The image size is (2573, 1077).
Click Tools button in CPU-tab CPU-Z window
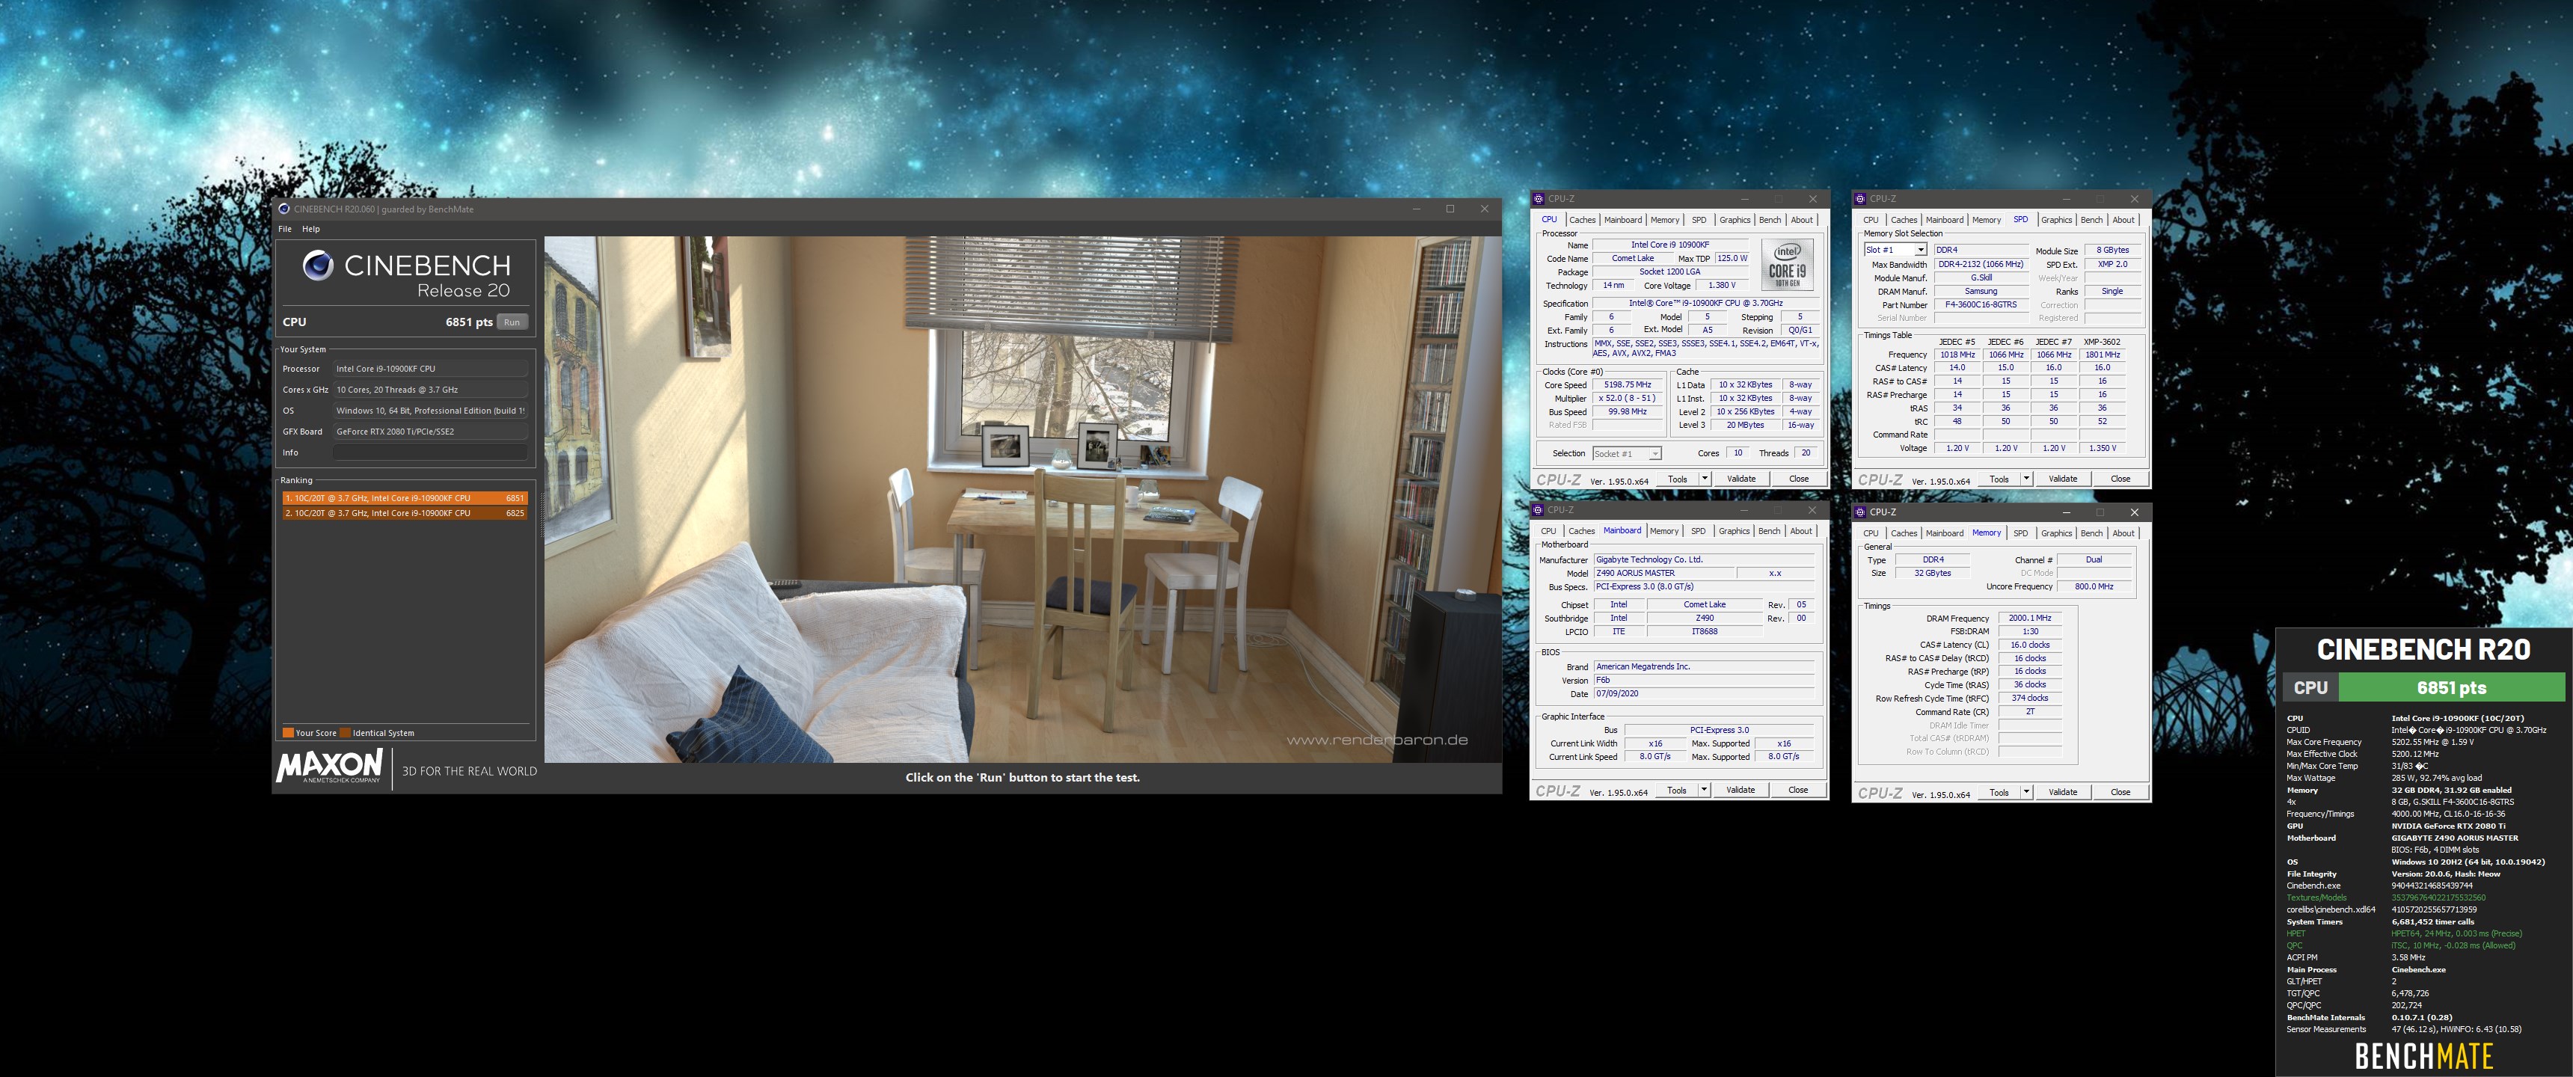point(1677,479)
